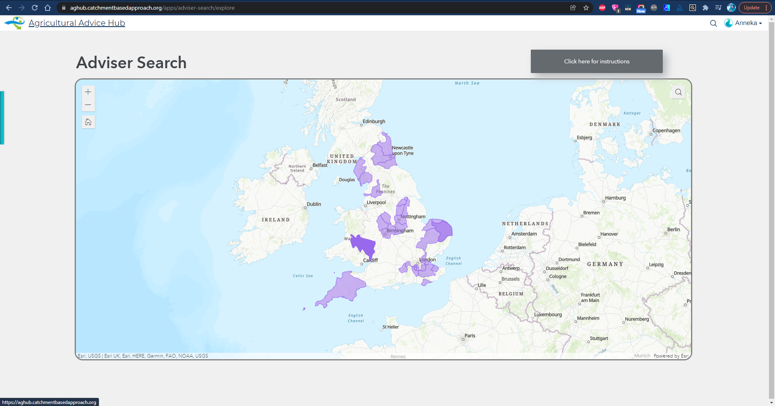This screenshot has width=775, height=406.
Task: Click the Update button in Chrome
Action: pyautogui.click(x=751, y=8)
